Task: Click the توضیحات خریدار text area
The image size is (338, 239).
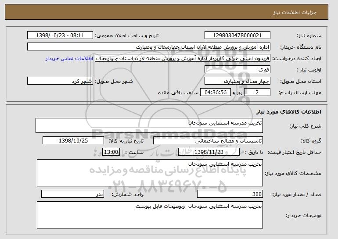Action: pos(150,215)
